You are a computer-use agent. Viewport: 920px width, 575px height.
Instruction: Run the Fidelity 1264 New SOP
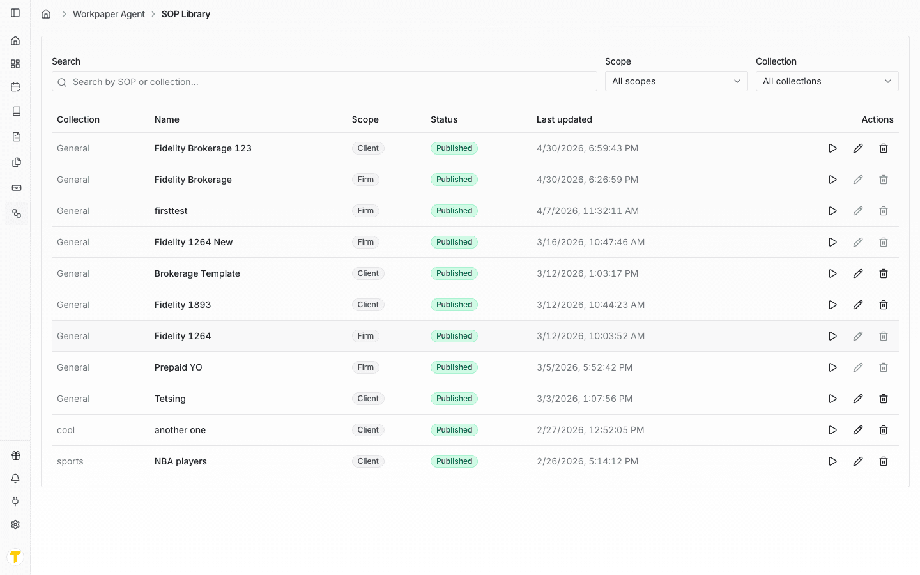(832, 242)
